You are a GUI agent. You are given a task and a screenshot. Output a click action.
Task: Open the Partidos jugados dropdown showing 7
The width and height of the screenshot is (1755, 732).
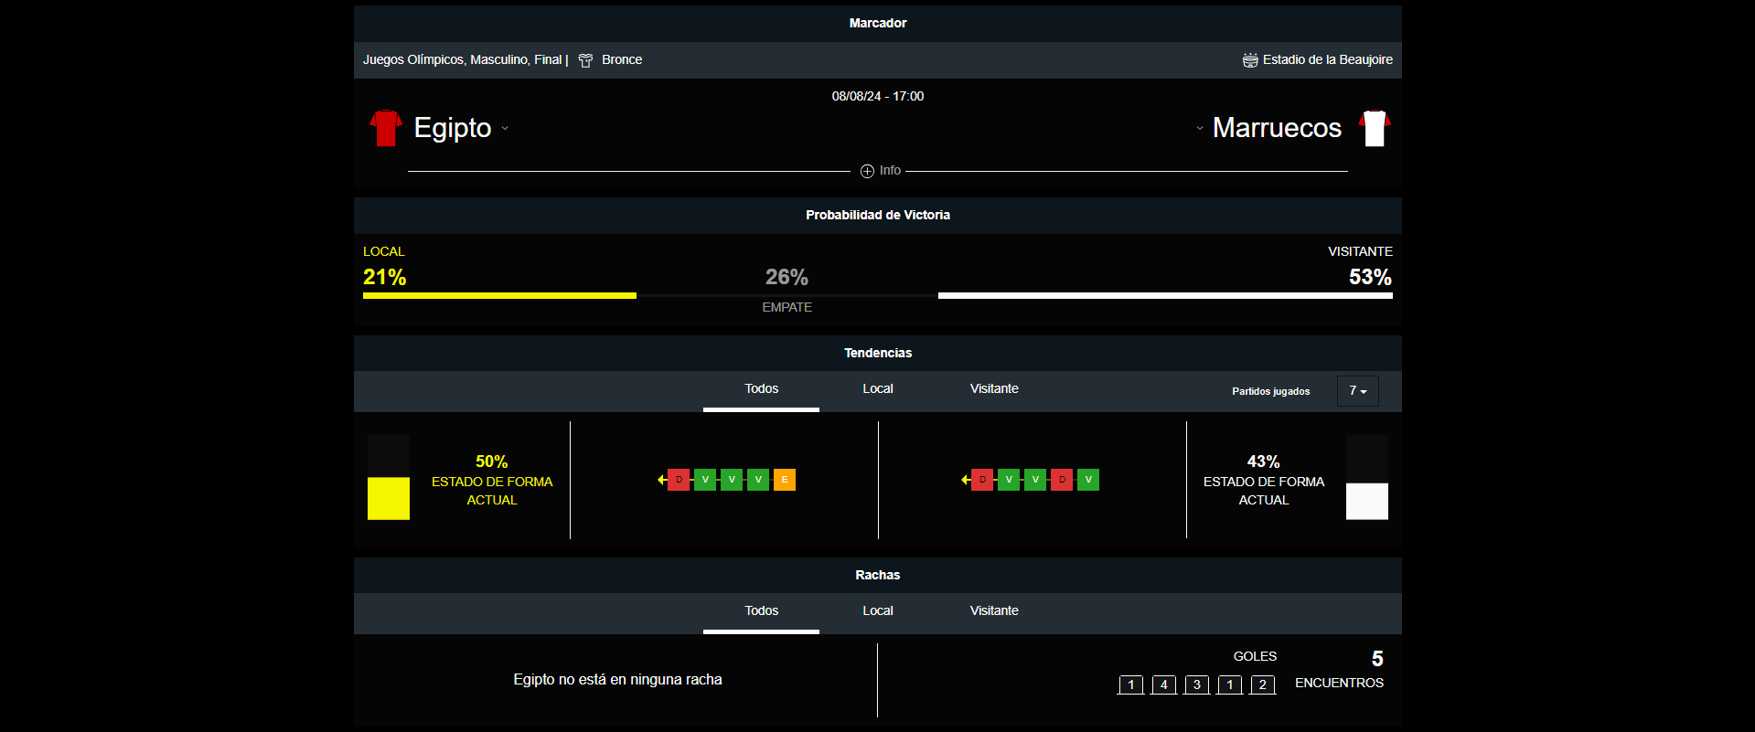[x=1357, y=391]
